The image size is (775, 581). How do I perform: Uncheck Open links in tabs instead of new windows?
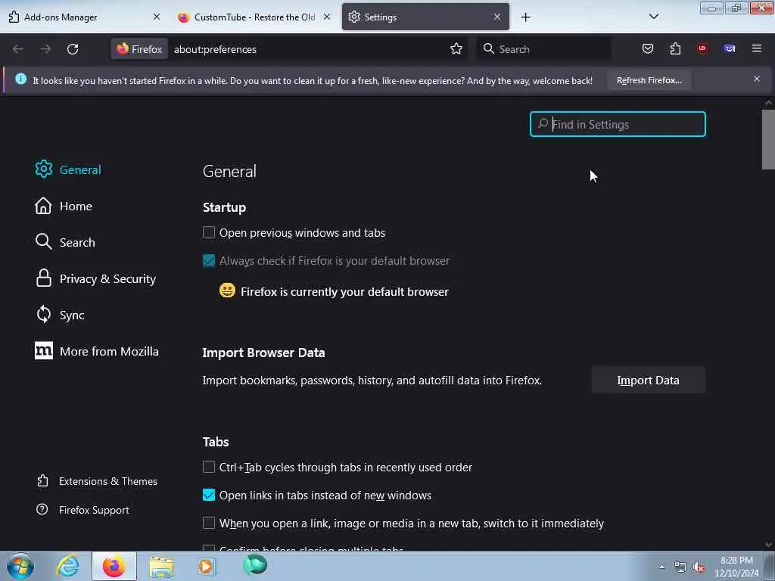point(209,495)
